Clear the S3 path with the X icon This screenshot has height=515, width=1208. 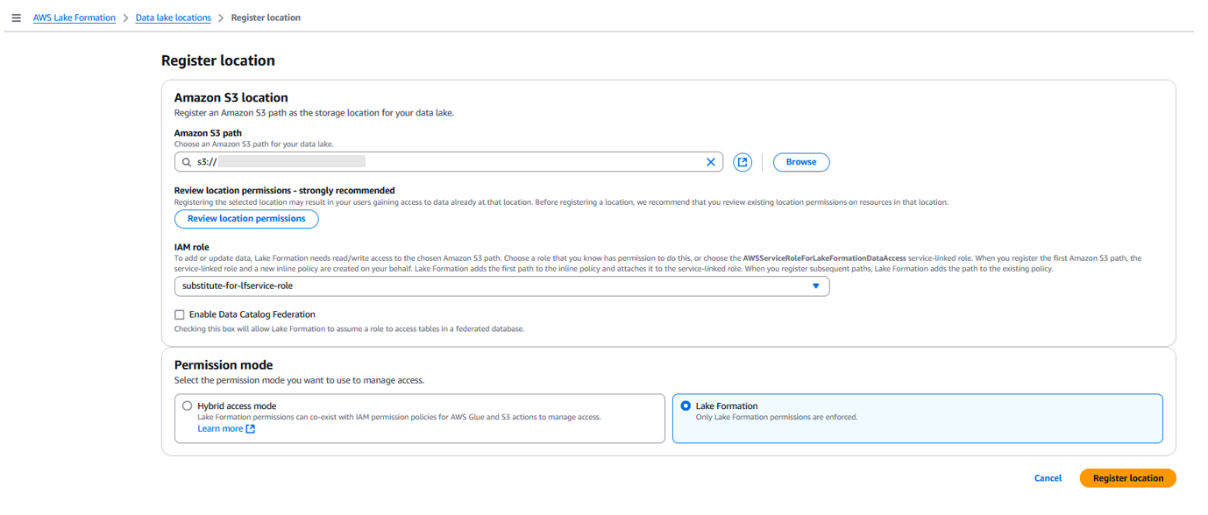(x=711, y=162)
